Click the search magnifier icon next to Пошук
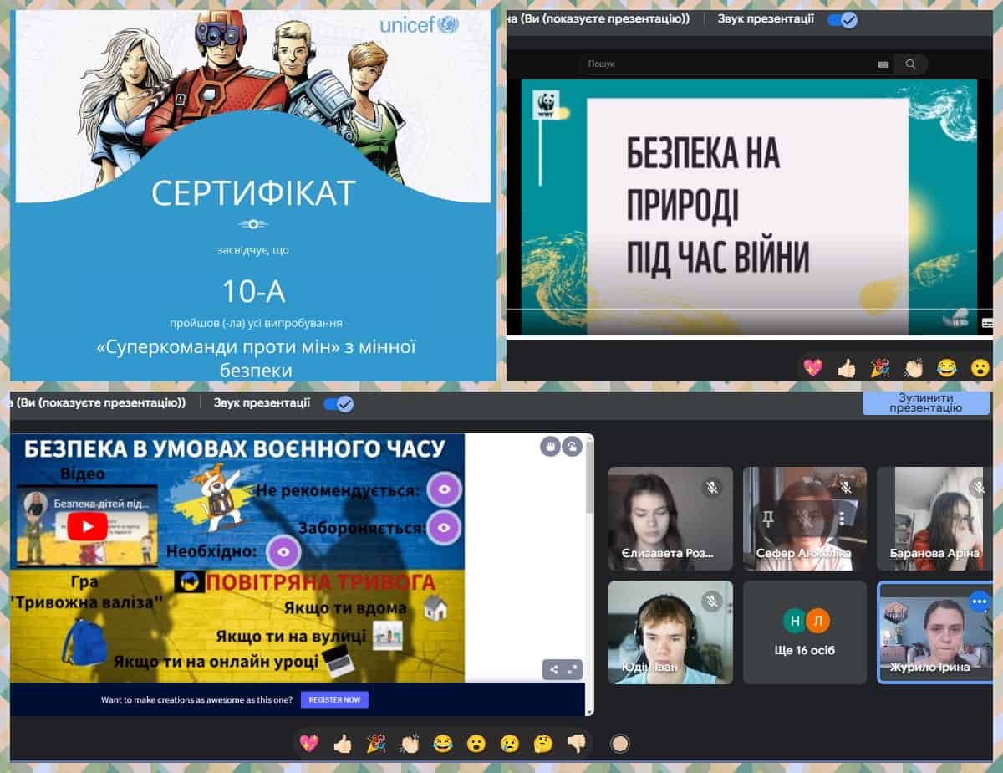 910,64
